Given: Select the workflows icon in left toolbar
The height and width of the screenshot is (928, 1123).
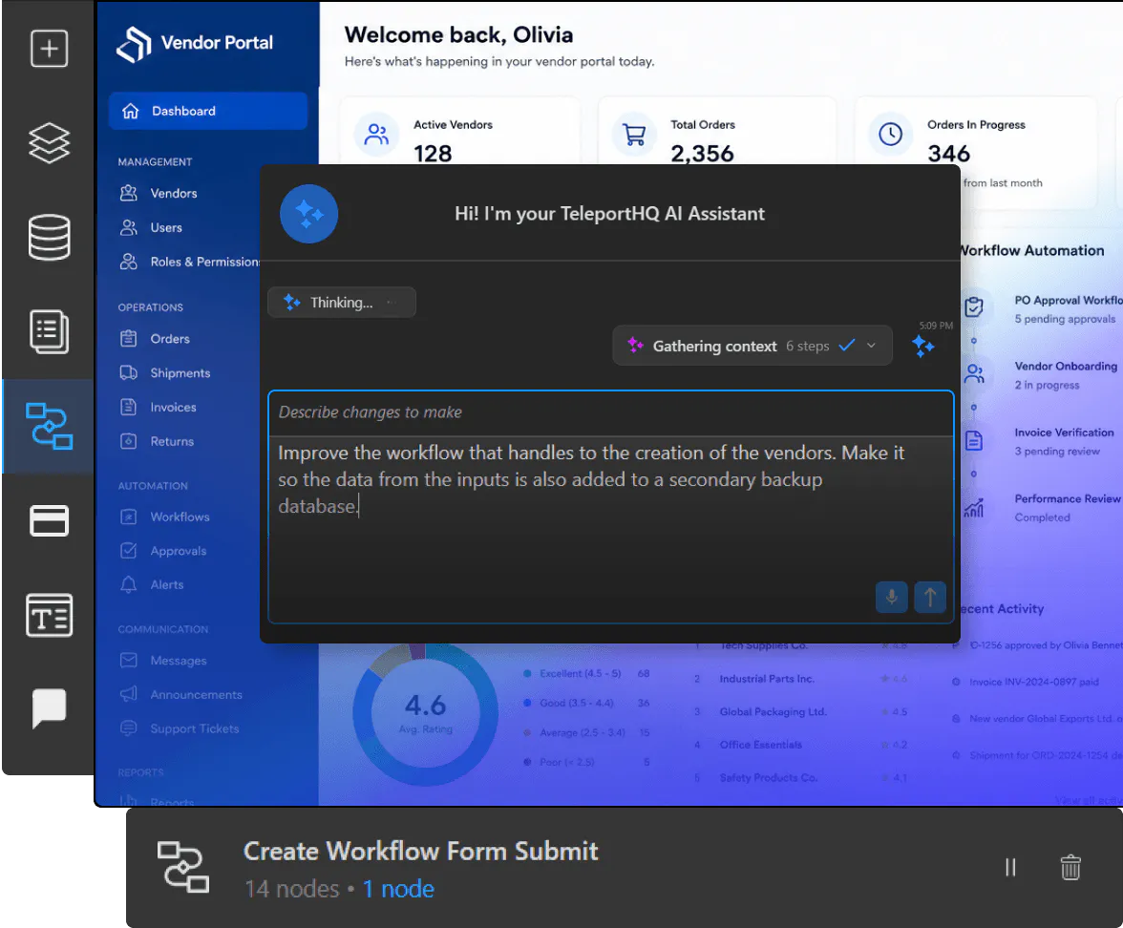Looking at the screenshot, I should (49, 426).
